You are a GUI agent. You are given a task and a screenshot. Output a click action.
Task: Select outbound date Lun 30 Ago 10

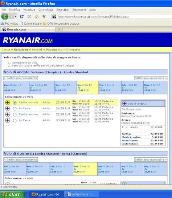(x=16, y=88)
